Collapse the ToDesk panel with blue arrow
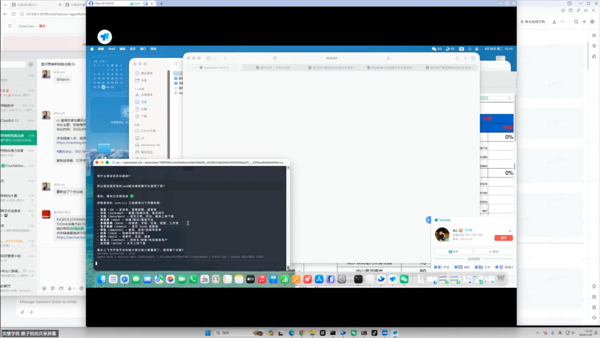This screenshot has width=600, height=338. pyautogui.click(x=428, y=220)
